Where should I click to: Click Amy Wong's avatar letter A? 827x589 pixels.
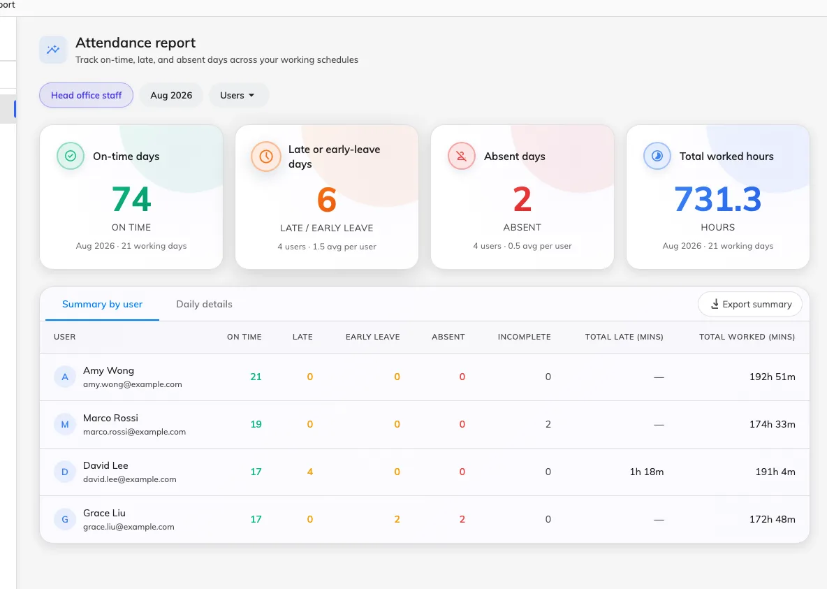coord(65,377)
